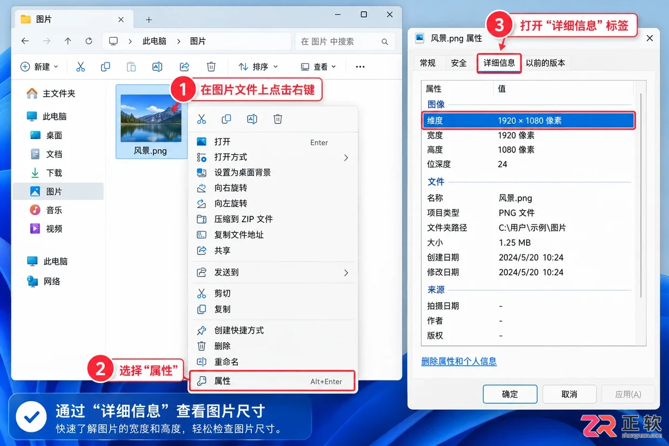
Task: Click the Rename icon in Explorer toolbar
Action: pos(157,66)
